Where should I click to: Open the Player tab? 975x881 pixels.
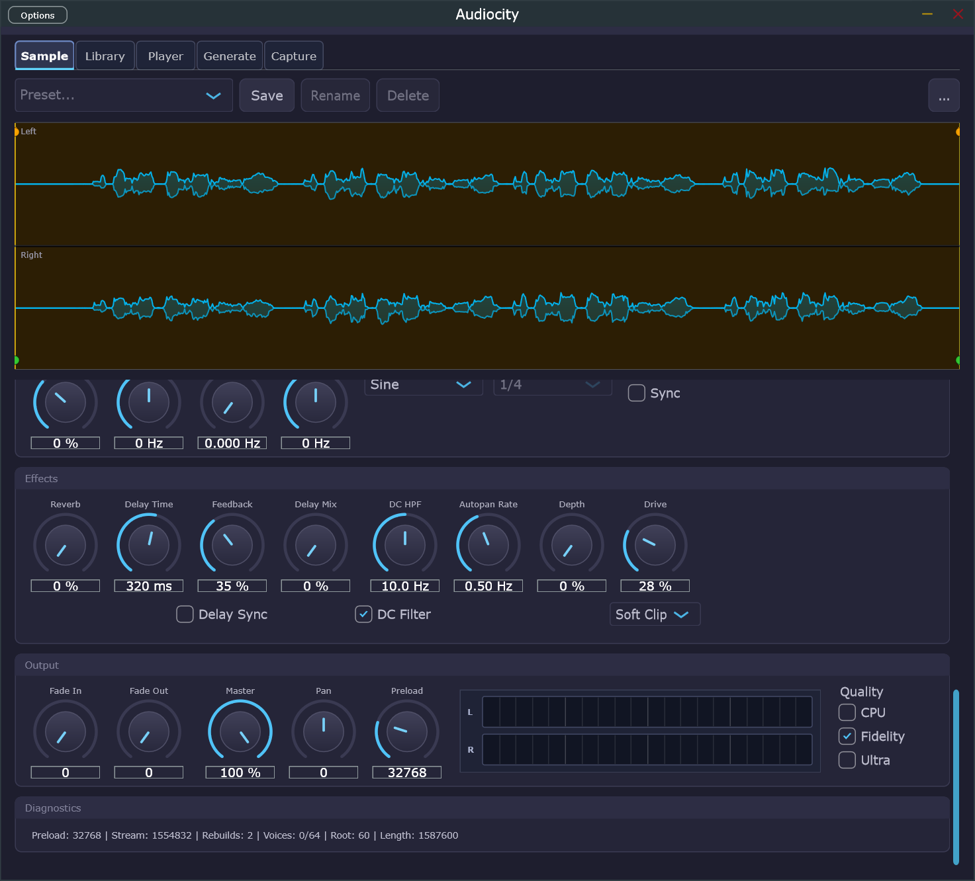click(165, 56)
